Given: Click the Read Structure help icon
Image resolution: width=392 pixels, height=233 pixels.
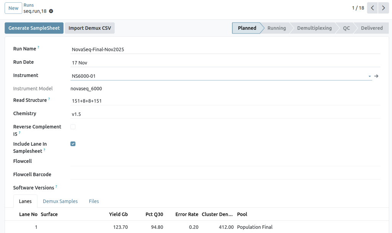Looking at the screenshot, I should tap(49, 98).
